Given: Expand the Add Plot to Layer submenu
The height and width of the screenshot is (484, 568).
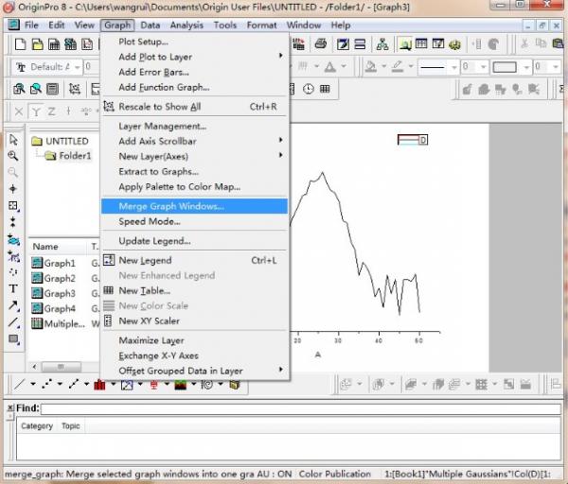Looking at the screenshot, I should (280, 56).
